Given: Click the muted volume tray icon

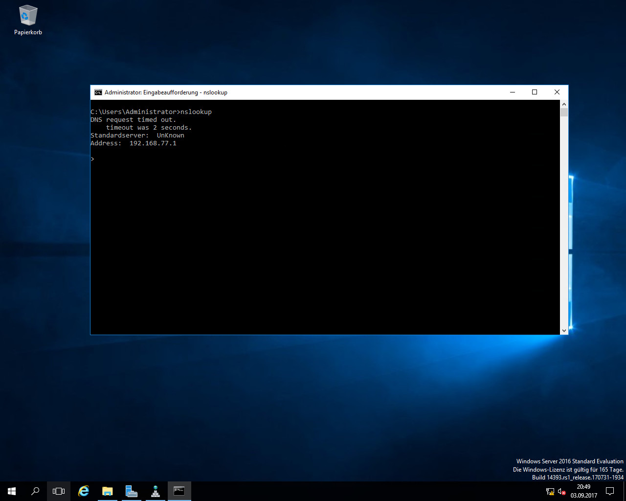Looking at the screenshot, I should (561, 491).
